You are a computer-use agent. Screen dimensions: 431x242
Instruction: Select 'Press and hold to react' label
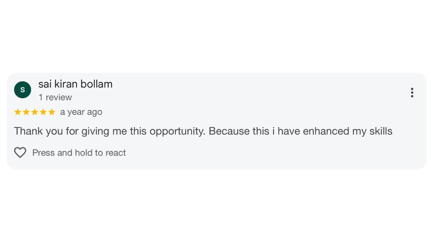coord(79,153)
